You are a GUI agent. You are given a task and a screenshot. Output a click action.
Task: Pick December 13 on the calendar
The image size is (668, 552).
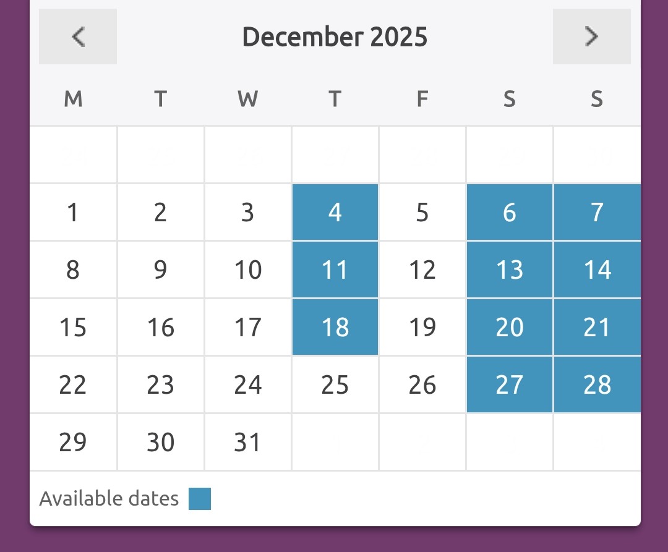(510, 270)
